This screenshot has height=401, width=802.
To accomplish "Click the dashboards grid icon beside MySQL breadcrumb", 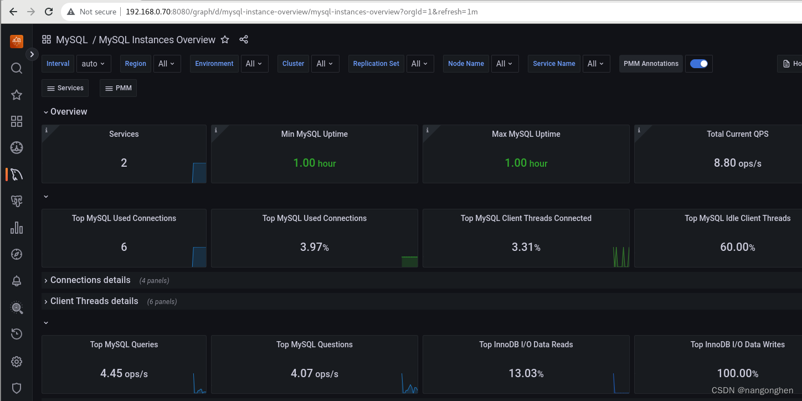I will (x=47, y=39).
